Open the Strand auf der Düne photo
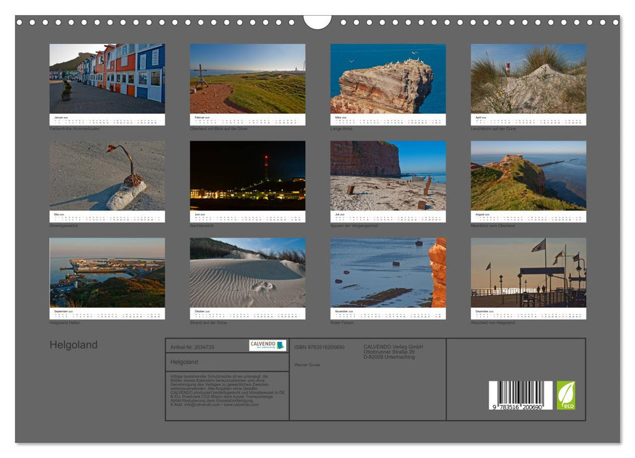The width and height of the screenshot is (635, 458). [x=247, y=272]
